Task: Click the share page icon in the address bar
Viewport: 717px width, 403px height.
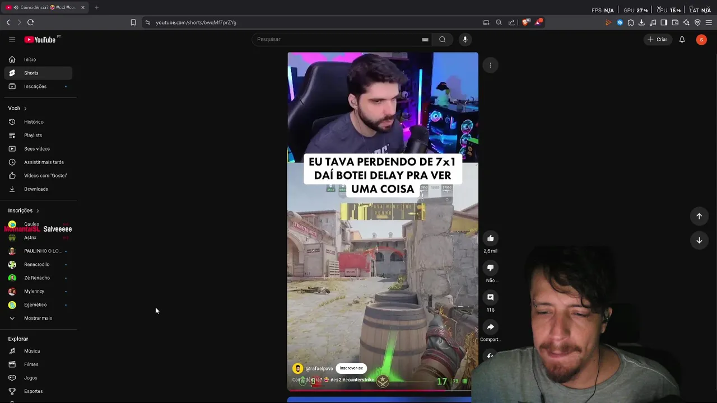Action: click(511, 22)
